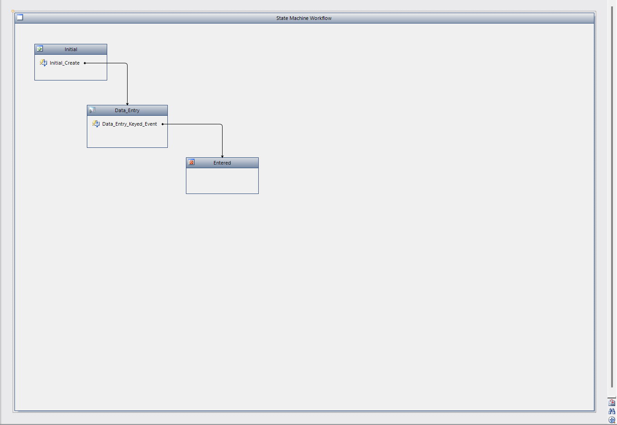This screenshot has width=617, height=425.
Task: Select the Initial state title bar
Action: pyautogui.click(x=71, y=49)
